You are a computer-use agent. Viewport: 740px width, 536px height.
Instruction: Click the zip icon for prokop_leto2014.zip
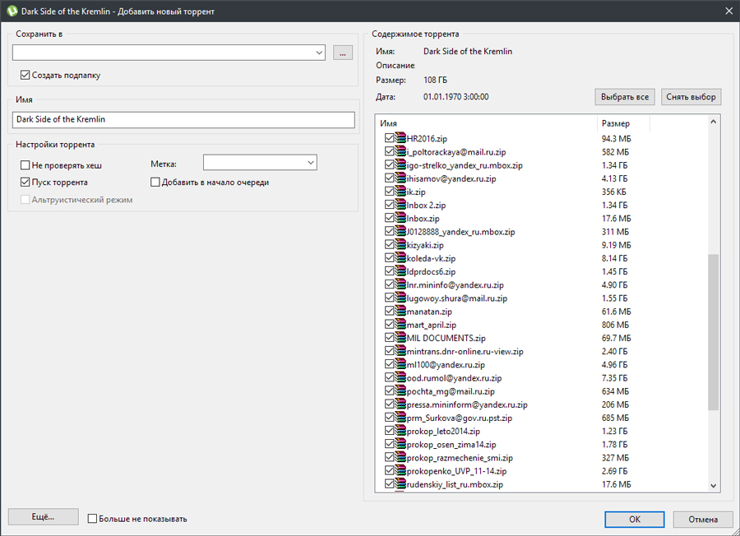(x=400, y=431)
